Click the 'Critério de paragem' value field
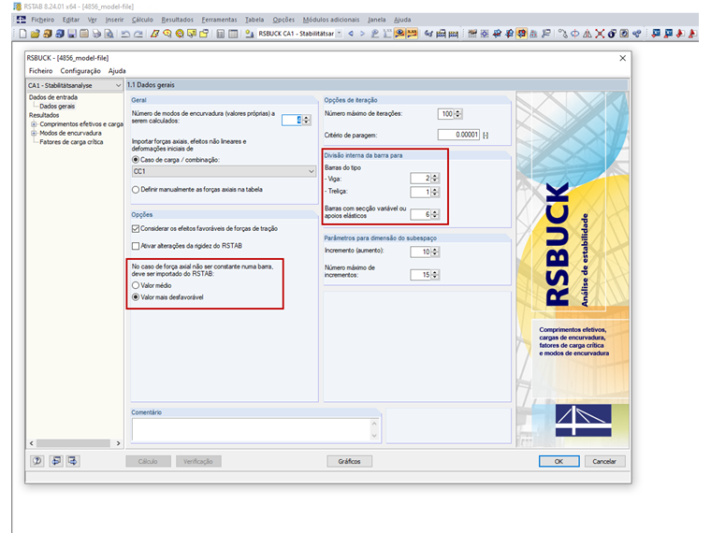This screenshot has height=533, width=711. pyautogui.click(x=458, y=135)
